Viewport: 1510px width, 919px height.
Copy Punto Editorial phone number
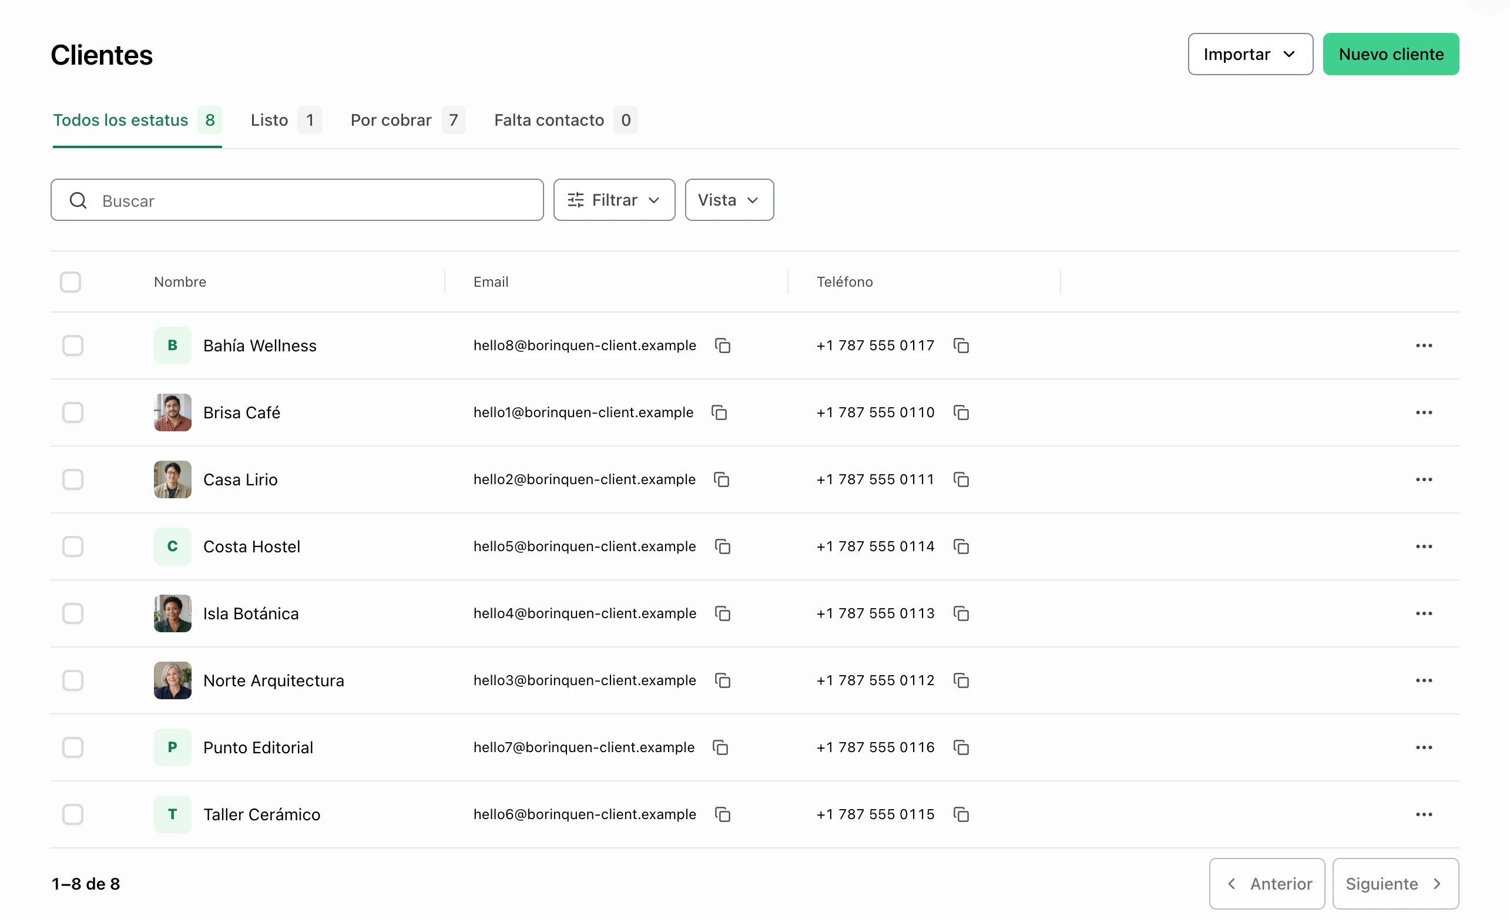coord(961,747)
